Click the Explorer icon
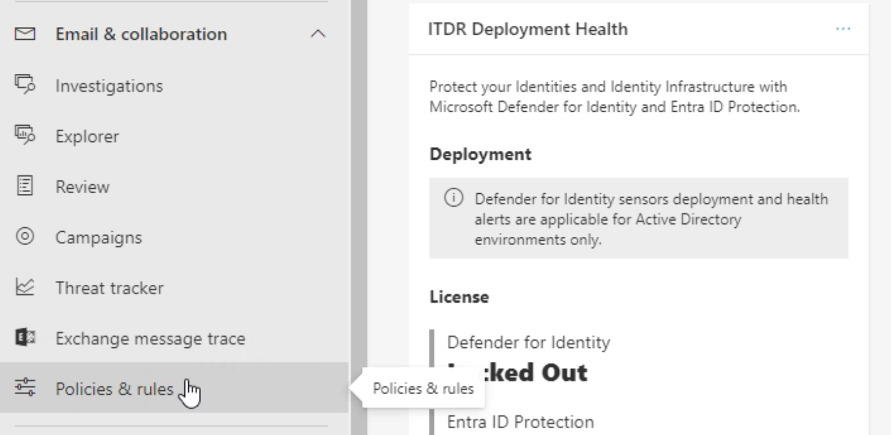Screen dimensions: 891x435 click(x=25, y=135)
